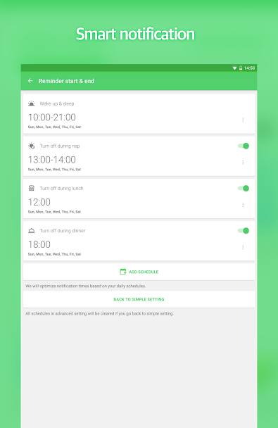
Task: Open lunch schedule three-dot menu
Action: [243, 204]
